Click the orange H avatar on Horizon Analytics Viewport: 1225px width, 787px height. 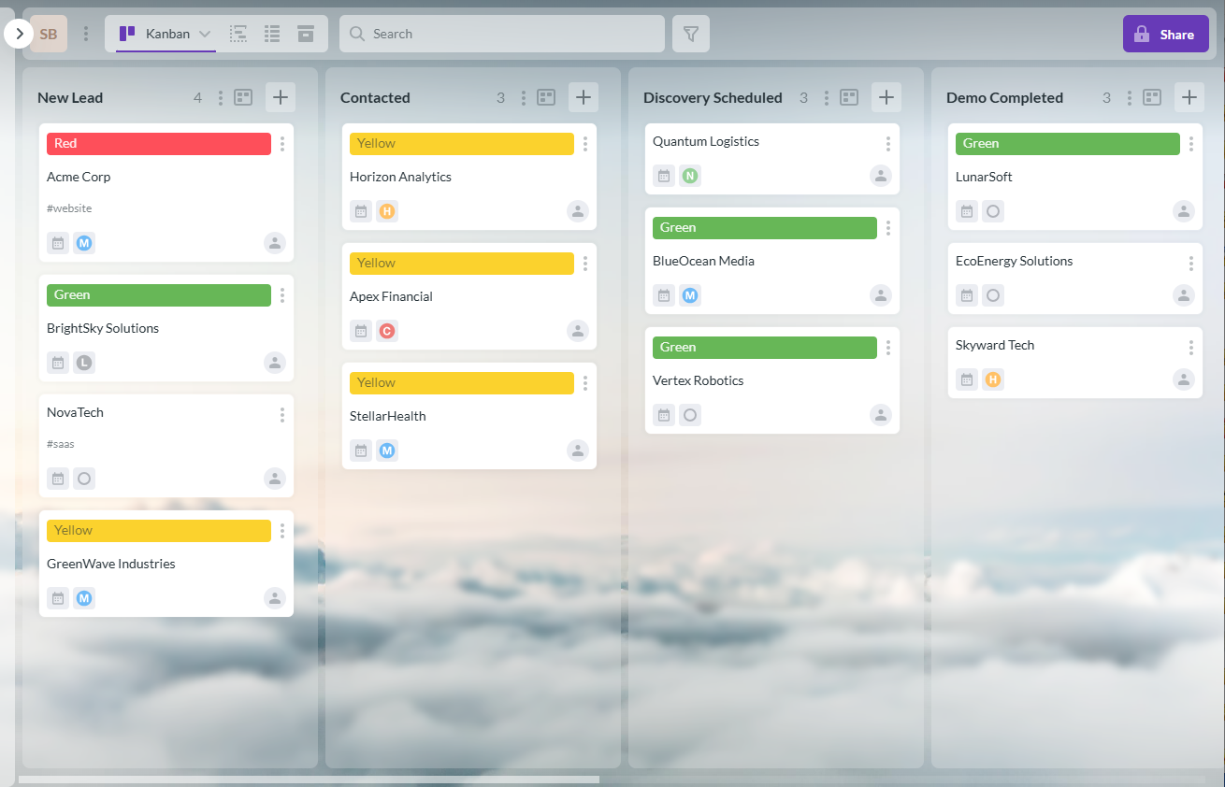tap(387, 210)
